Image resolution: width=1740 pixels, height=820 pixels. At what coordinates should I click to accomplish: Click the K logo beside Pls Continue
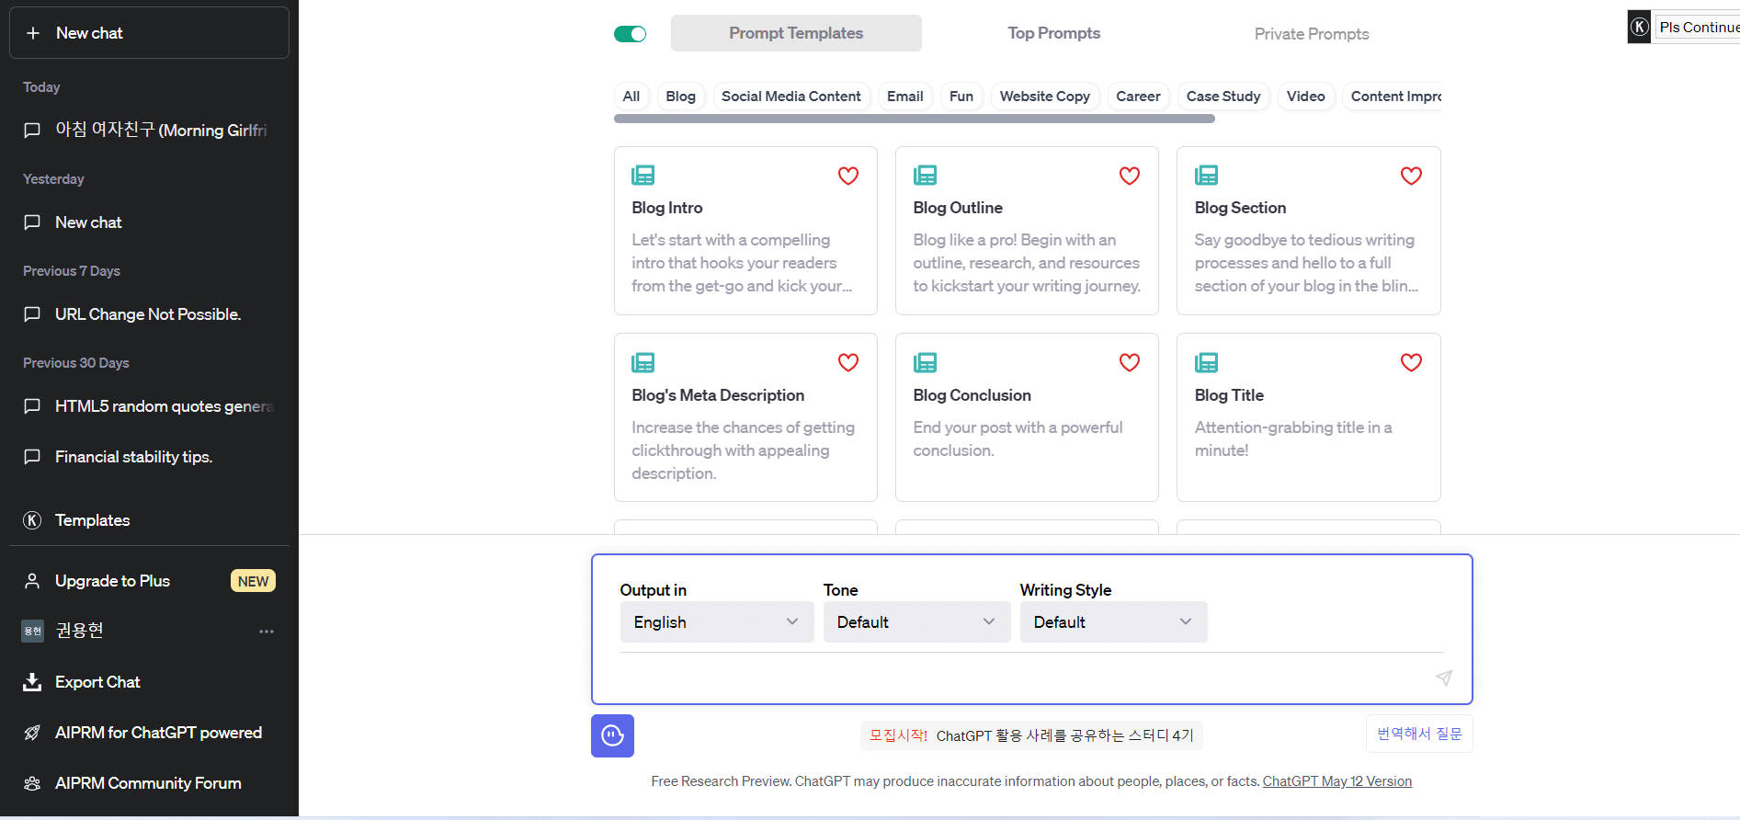[1639, 28]
